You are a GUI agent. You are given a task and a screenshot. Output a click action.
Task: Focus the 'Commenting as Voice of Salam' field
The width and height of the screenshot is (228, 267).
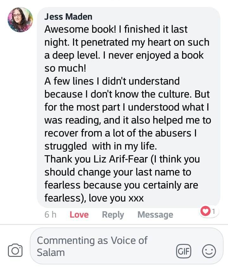pos(127,246)
